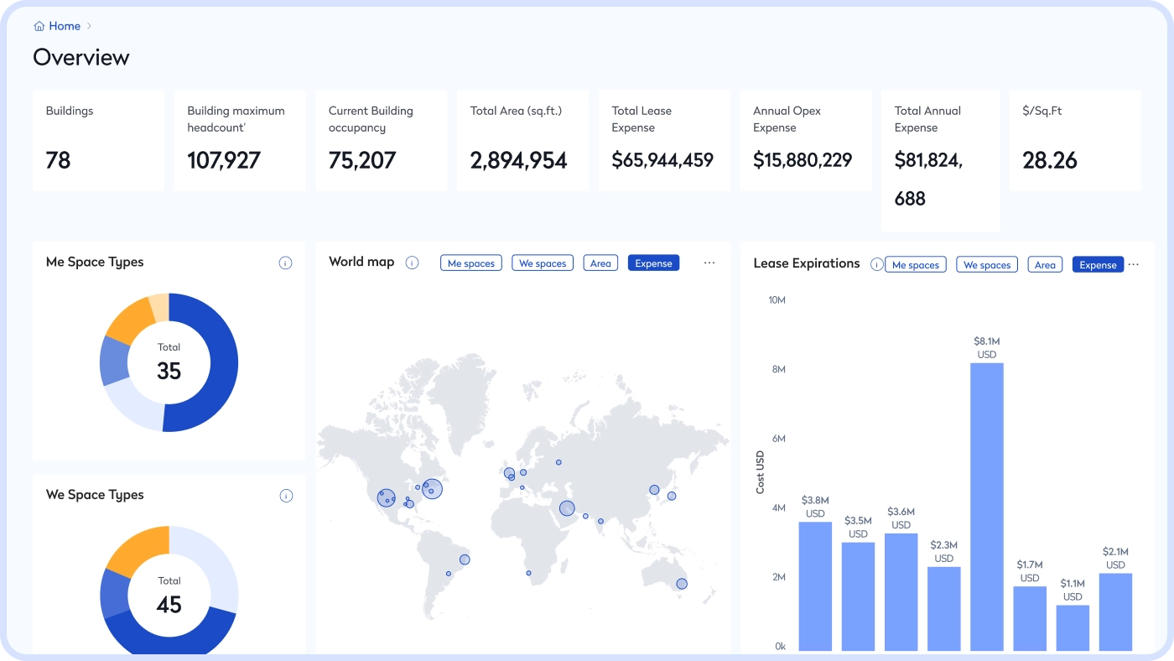Switch Lease Expirations to Area view
This screenshot has height=661, width=1174.
pos(1045,264)
